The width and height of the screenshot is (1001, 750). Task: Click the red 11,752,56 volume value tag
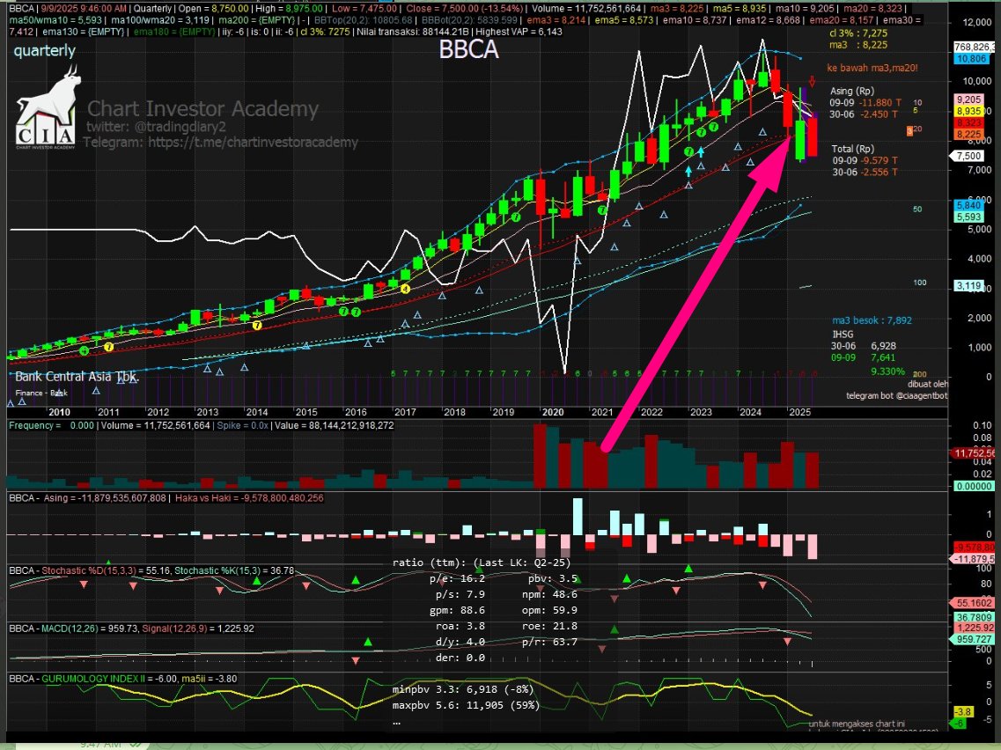tap(975, 452)
